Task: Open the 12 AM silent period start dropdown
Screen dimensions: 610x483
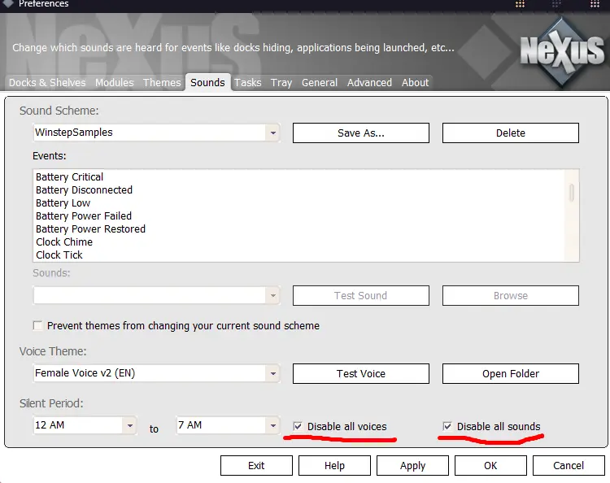Action: (129, 425)
